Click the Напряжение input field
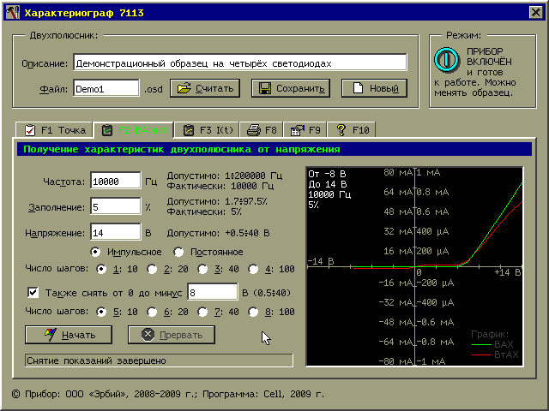The width and height of the screenshot is (549, 411). [116, 233]
